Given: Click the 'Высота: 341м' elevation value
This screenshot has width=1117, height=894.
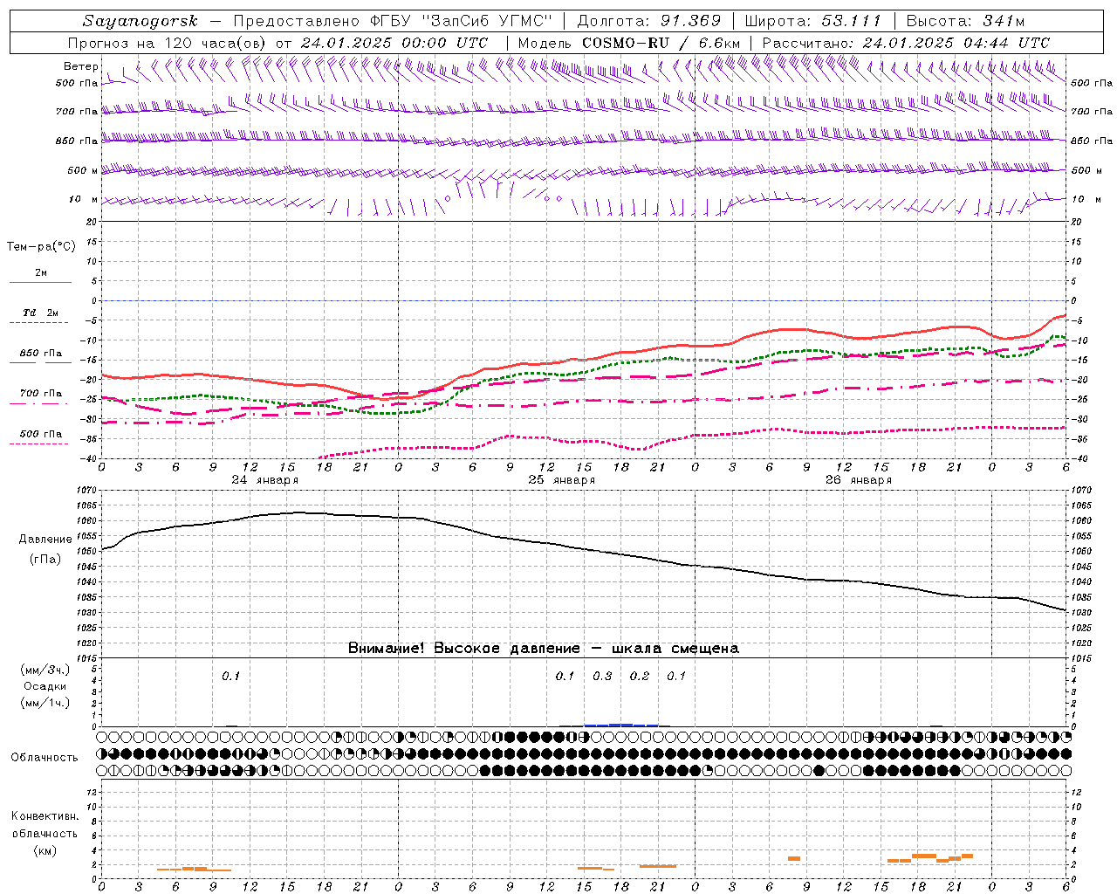Looking at the screenshot, I should [965, 21].
